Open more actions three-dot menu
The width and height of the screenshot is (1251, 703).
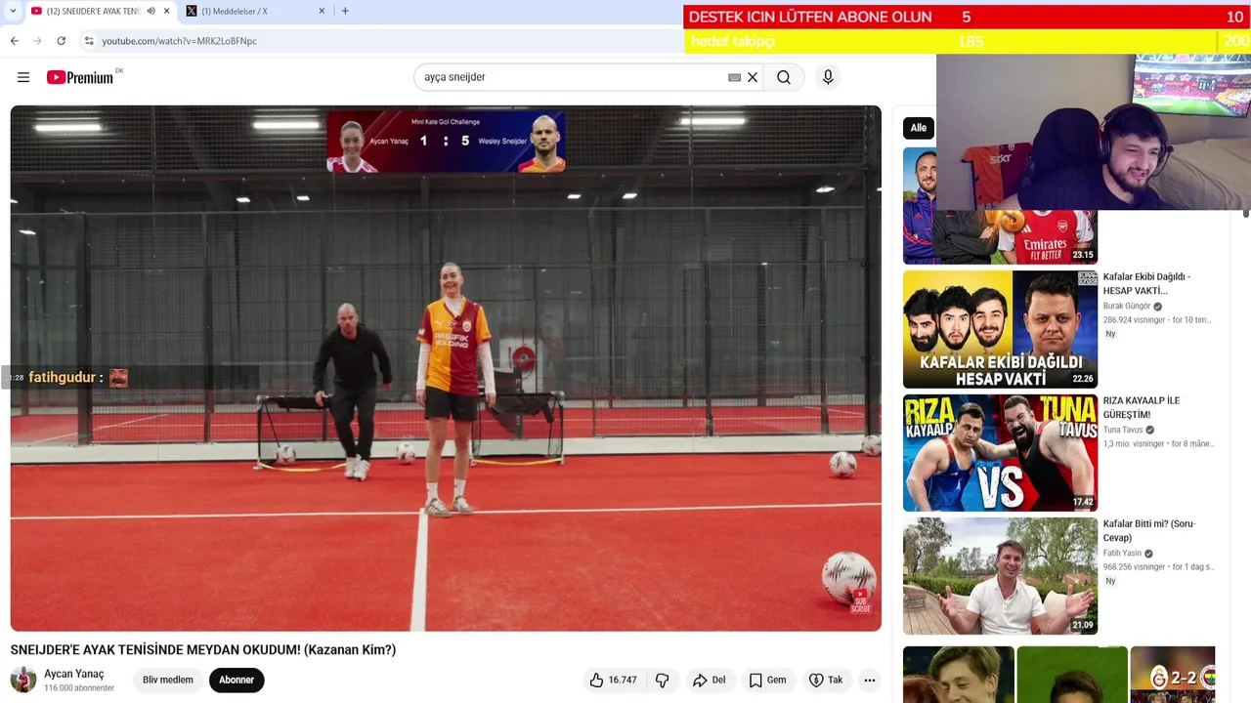[x=870, y=680]
